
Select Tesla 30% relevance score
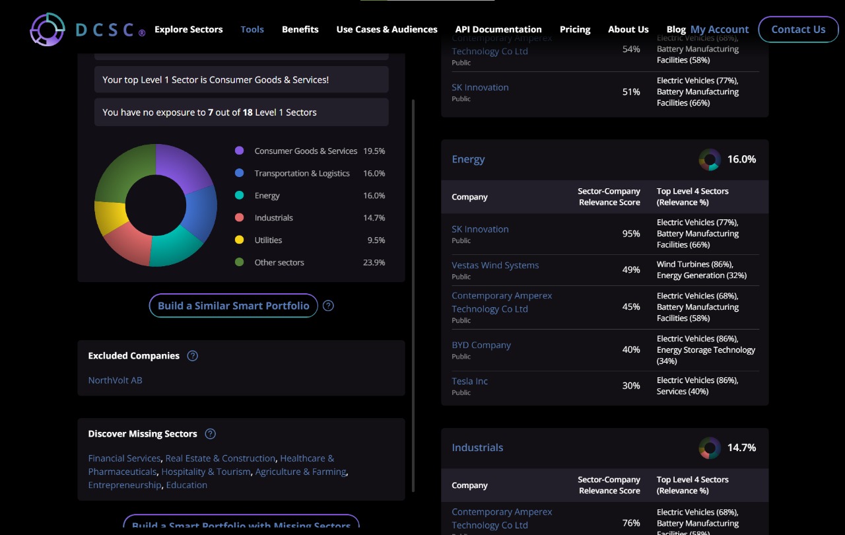631,386
